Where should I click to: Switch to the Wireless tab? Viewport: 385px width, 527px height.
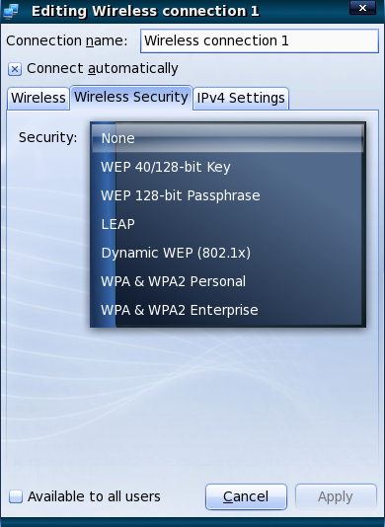38,98
